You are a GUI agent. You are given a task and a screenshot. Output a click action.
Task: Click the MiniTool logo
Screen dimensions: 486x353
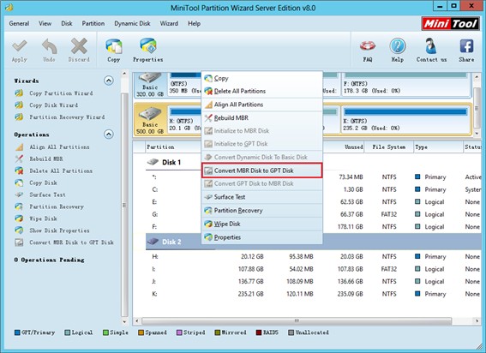(x=450, y=23)
